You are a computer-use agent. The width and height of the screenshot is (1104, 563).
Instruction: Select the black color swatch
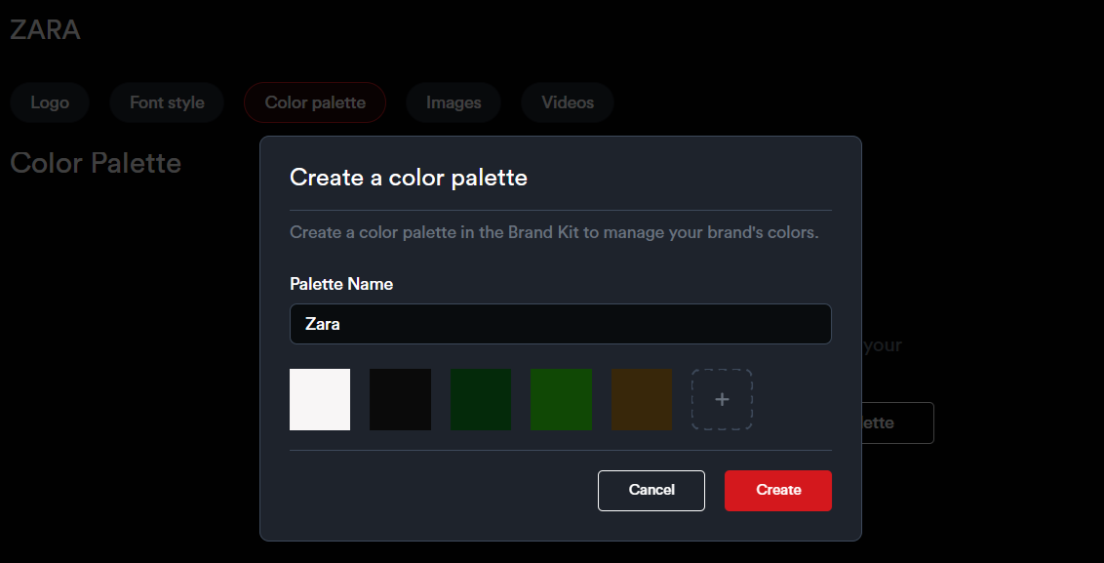(x=400, y=399)
